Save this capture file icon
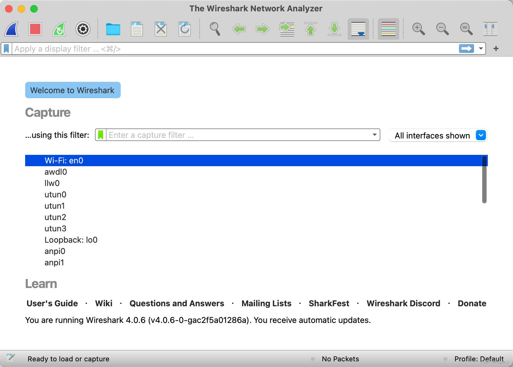Viewport: 513px width, 367px height. 137,29
